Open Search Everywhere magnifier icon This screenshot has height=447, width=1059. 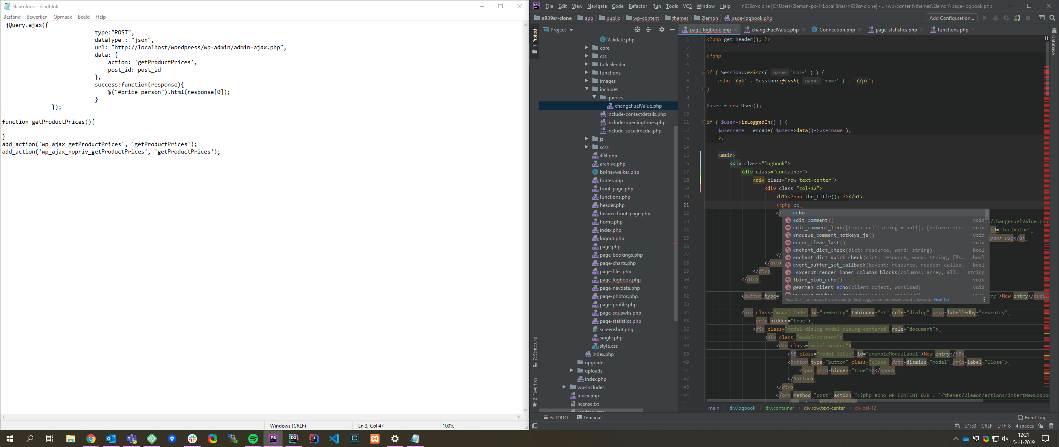pos(1052,18)
